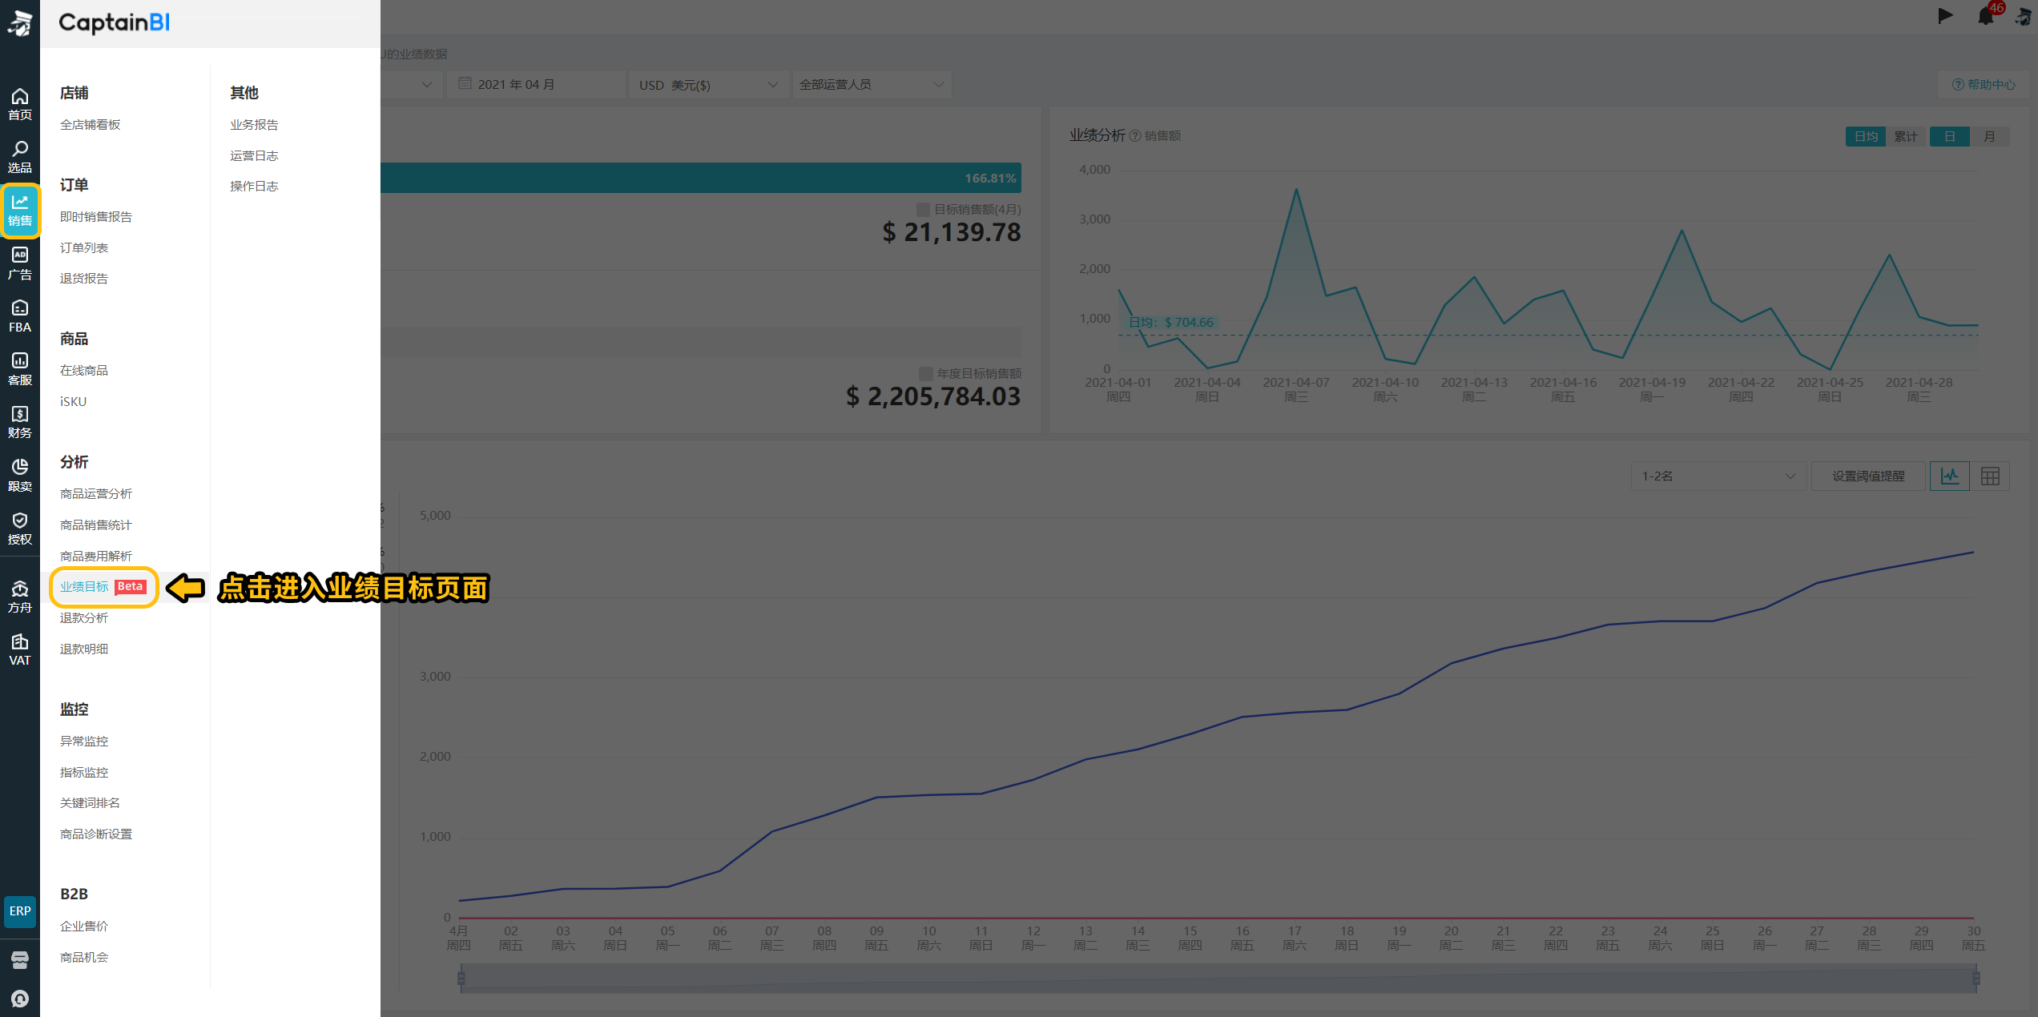Open 全店铺看板 menu item

point(91,125)
